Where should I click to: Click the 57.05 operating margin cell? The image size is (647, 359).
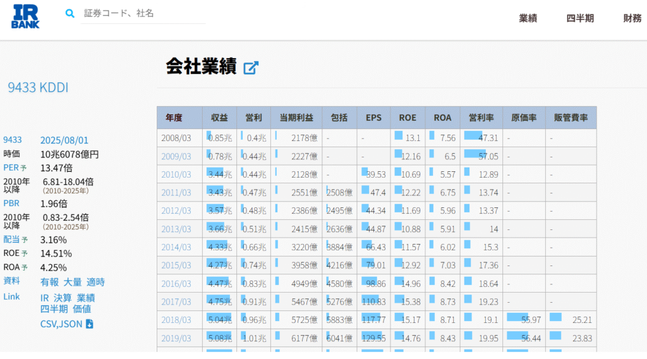click(x=481, y=156)
